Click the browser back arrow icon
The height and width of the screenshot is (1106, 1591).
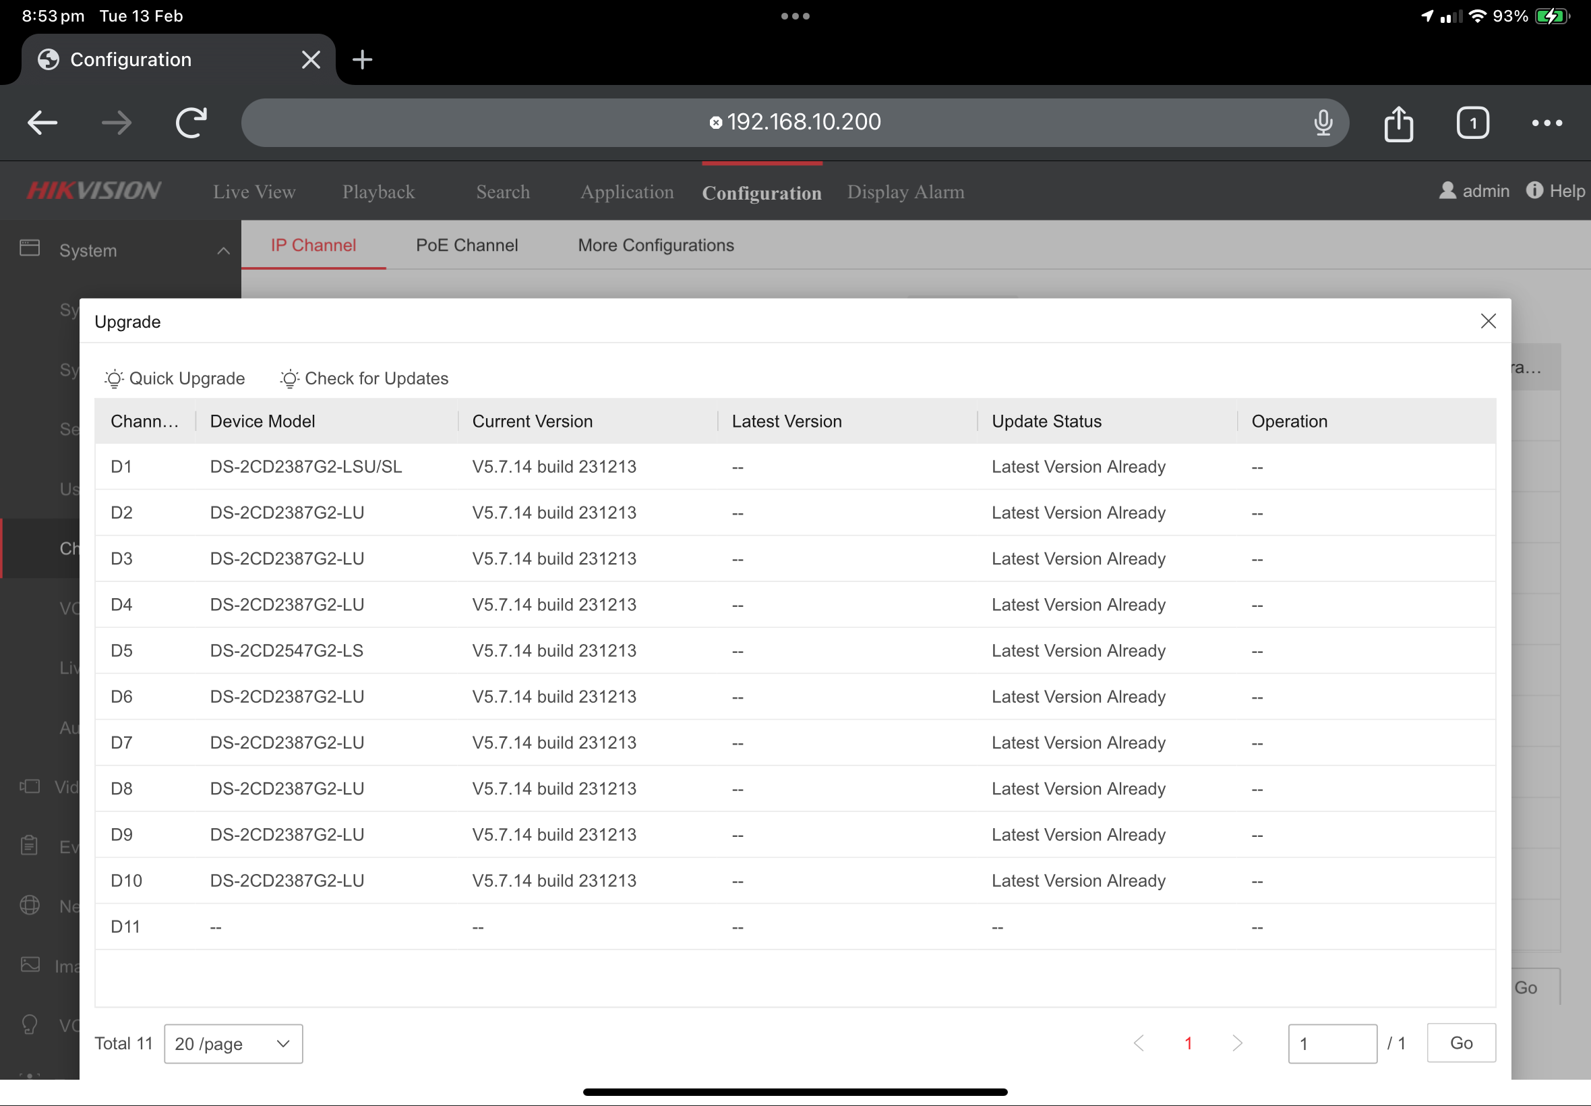(x=42, y=123)
